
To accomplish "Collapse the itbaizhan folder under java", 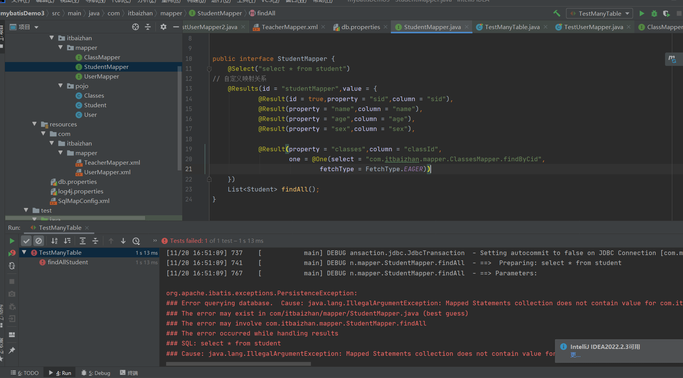I will point(52,38).
